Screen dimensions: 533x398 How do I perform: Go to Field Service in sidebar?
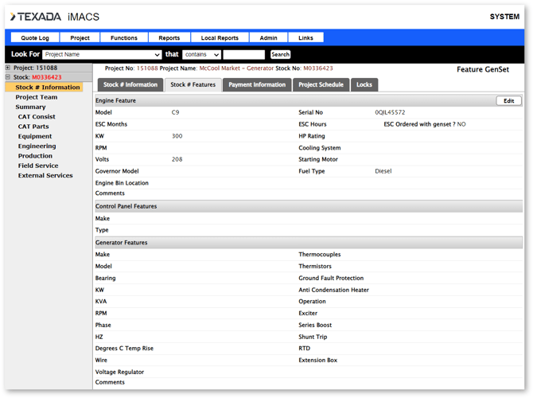pos(38,166)
